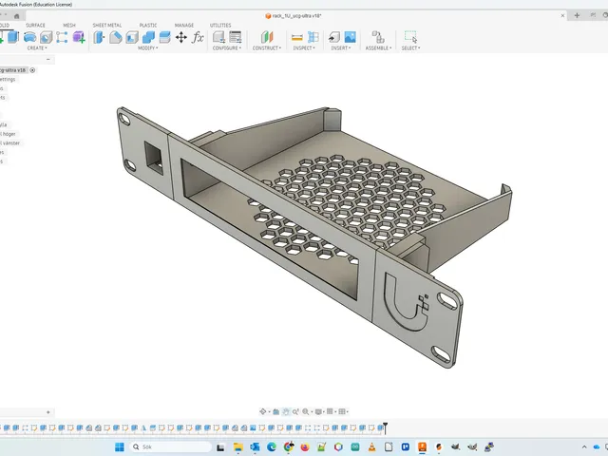Select the Press Pull tool icon

99,37
